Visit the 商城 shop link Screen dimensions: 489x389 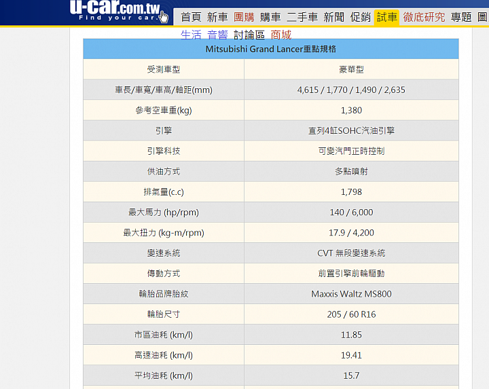[x=281, y=35]
